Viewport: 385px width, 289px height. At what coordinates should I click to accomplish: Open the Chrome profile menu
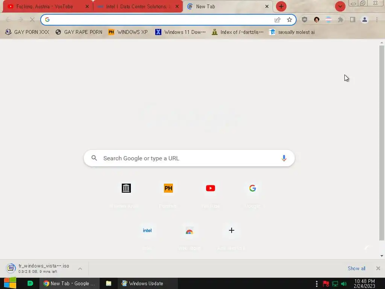365,20
